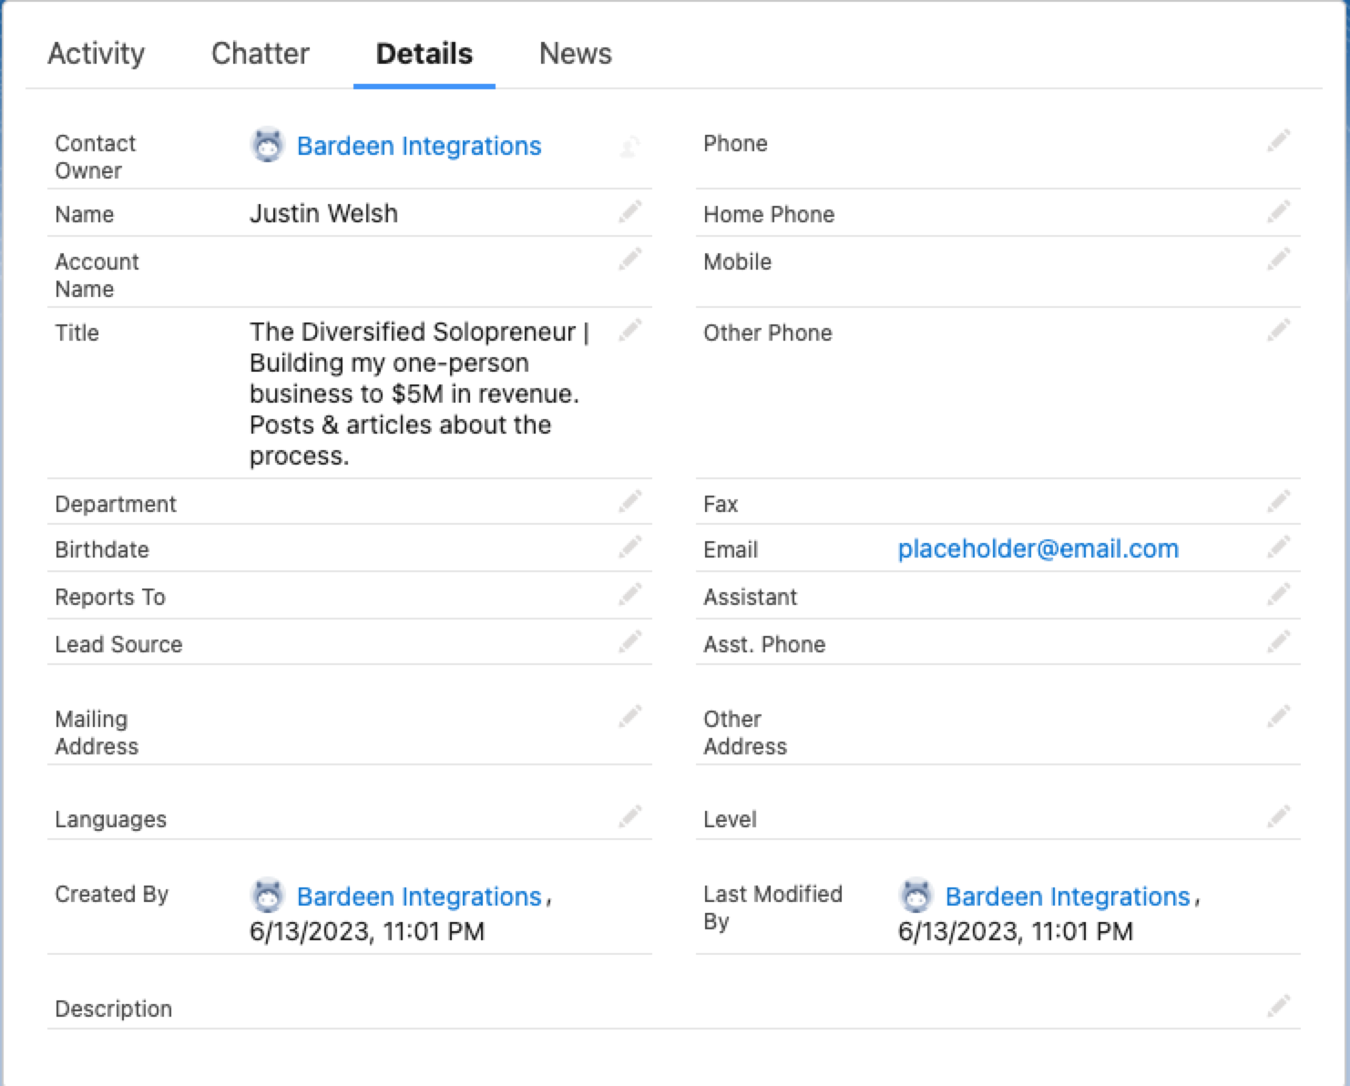Screen dimensions: 1350x1086
Task: Edit Level field pencil icon
Action: pyautogui.click(x=1279, y=817)
